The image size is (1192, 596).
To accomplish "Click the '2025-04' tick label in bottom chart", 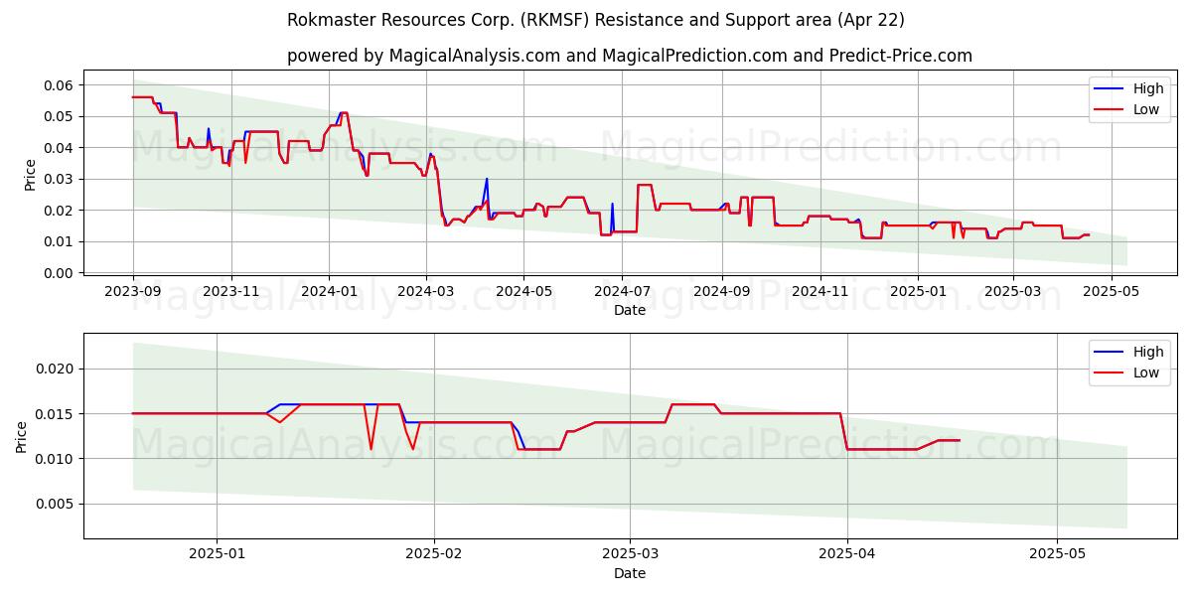I will point(847,554).
